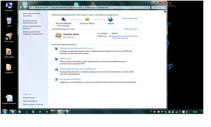Open Internet Explorer from the taskbar
The image size is (211, 127).
40,112
